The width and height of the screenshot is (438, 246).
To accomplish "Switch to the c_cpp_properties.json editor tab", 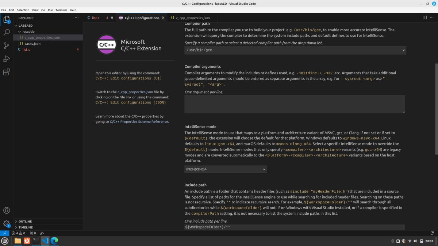I will point(193,17).
